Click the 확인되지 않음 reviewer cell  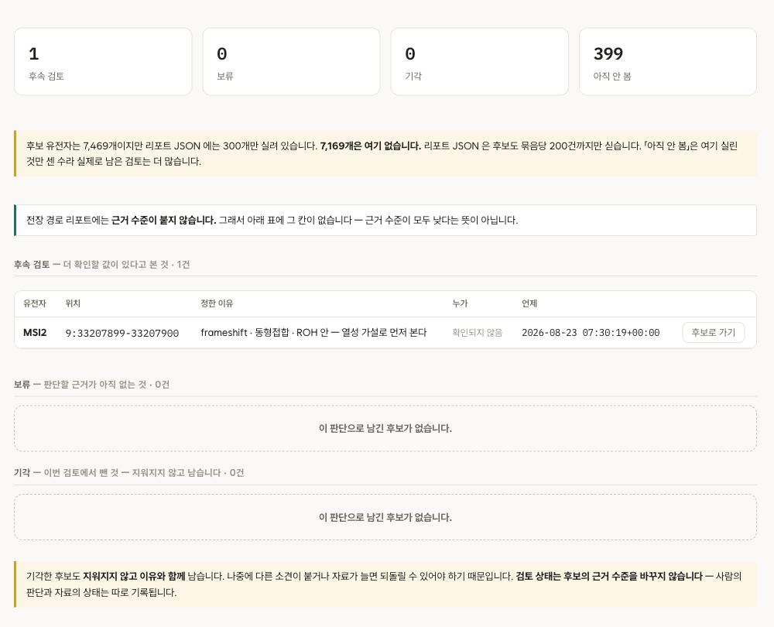pos(478,333)
